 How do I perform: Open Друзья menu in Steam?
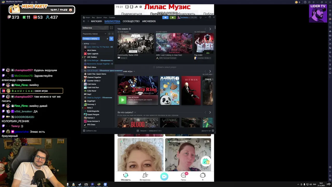[x=99, y=17]
